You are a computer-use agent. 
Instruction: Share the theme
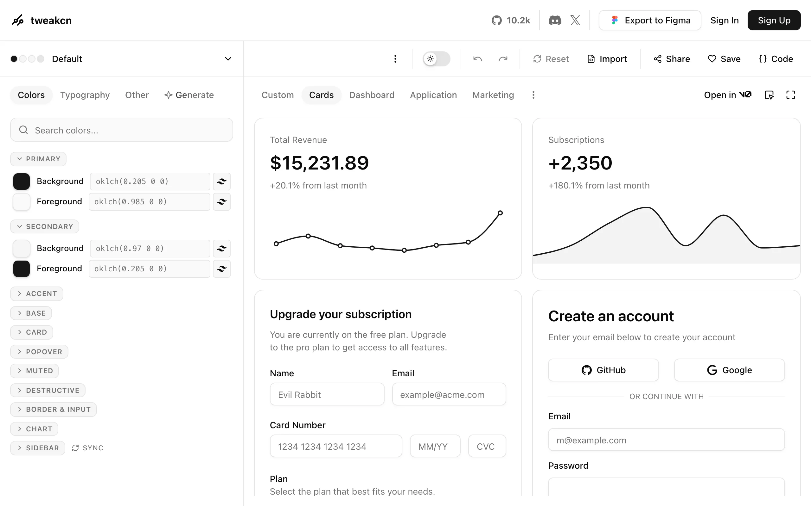click(672, 59)
